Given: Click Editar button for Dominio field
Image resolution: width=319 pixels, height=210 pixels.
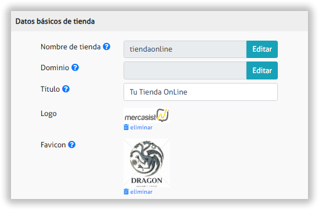Looking at the screenshot, I should 262,70.
